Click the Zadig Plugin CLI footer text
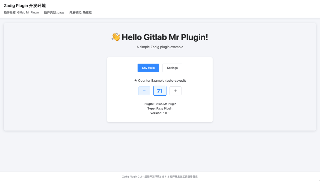Viewport: 320px width, 181px height. (160, 176)
